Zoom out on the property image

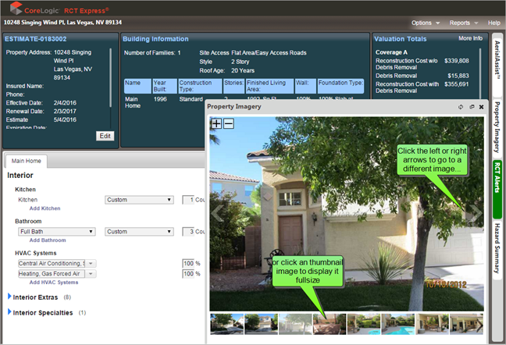229,124
